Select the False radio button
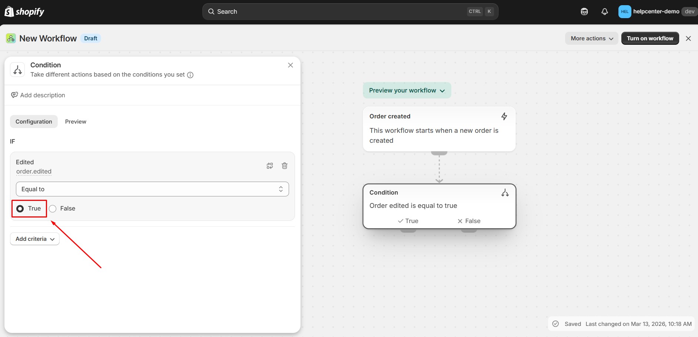 (x=53, y=209)
